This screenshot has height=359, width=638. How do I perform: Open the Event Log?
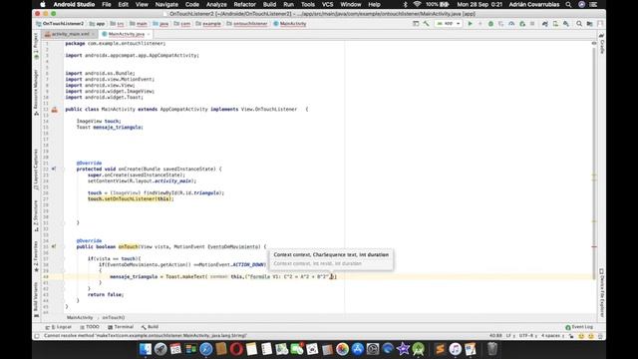[579, 327]
